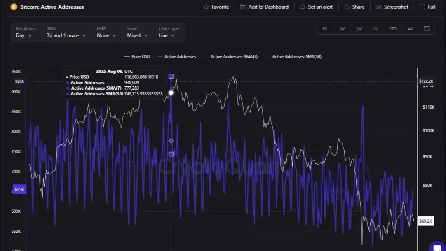Click the Set an alert bell icon
This screenshot has width=446, height=251.
[303, 7]
